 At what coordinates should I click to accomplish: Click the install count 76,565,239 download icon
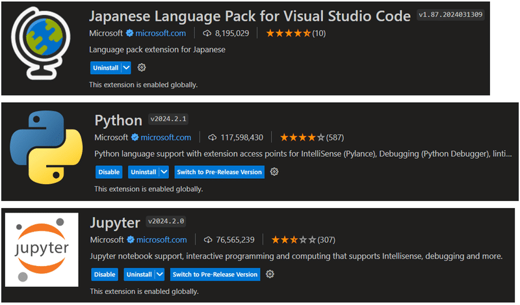[208, 239]
